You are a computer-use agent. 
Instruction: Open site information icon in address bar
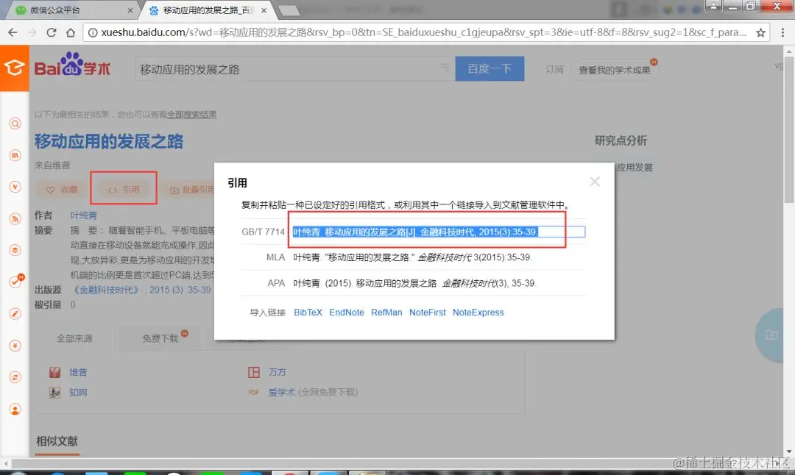click(93, 32)
